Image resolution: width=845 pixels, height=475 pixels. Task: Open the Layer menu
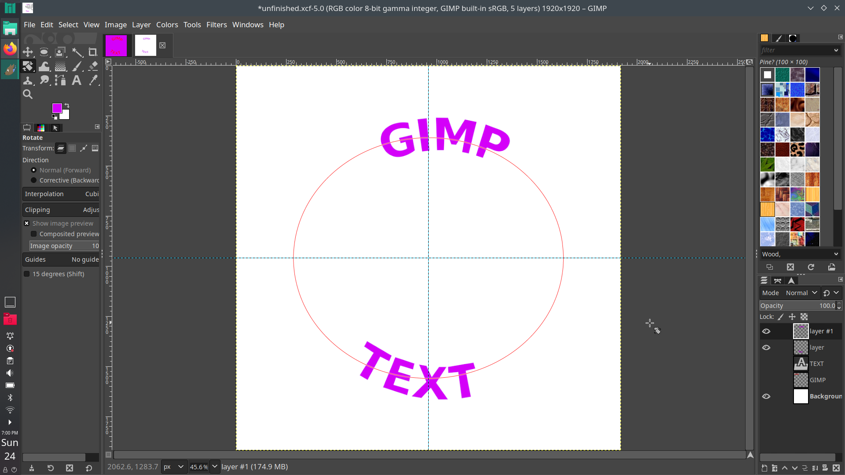point(141,25)
